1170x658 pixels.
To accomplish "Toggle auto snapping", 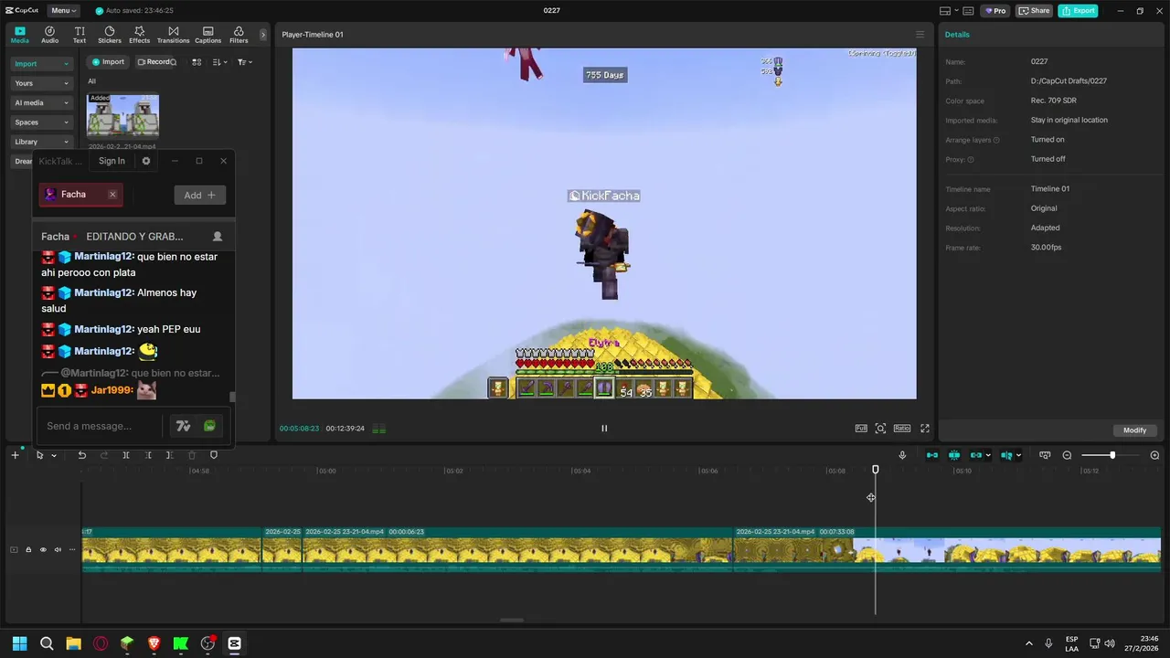I will coord(954,455).
